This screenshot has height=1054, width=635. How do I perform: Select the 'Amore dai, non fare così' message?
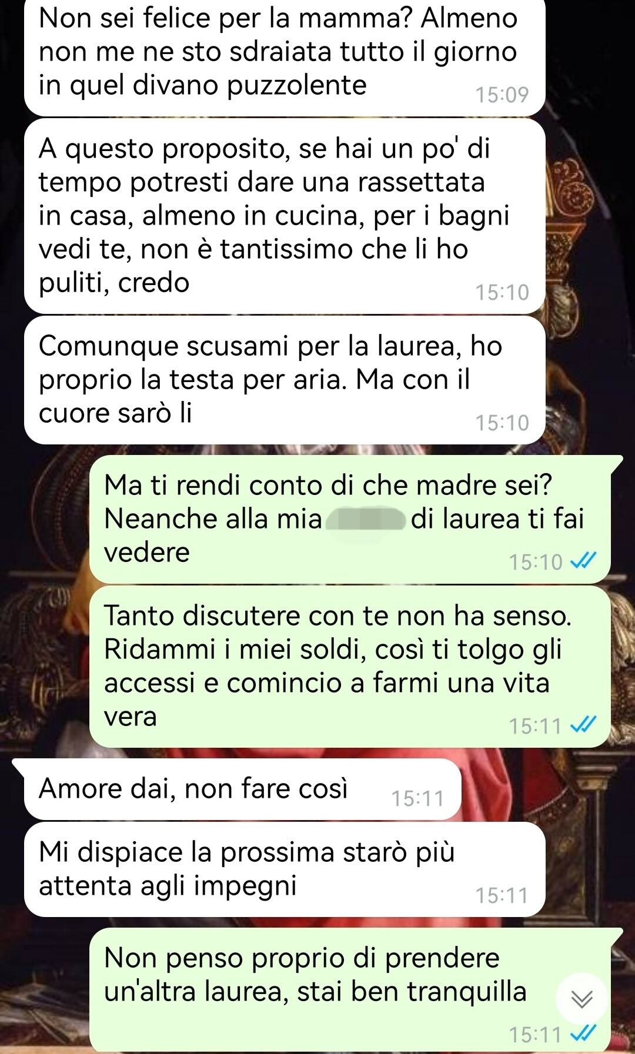(x=242, y=789)
